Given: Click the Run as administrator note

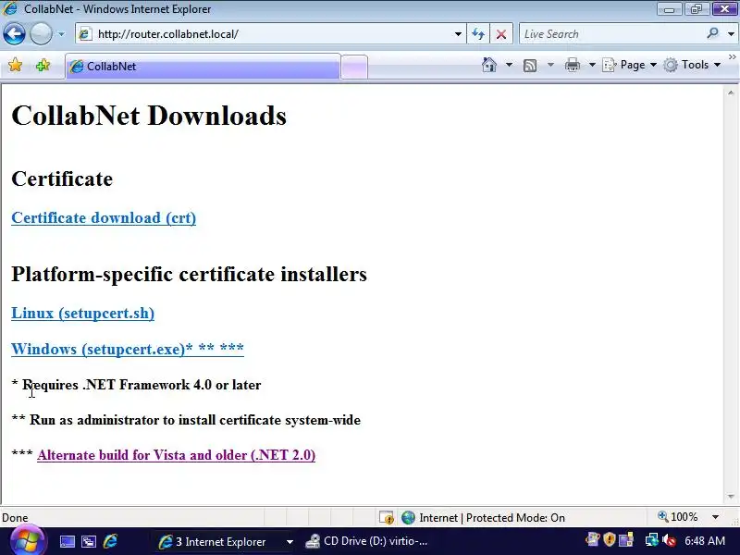Looking at the screenshot, I should tap(186, 420).
